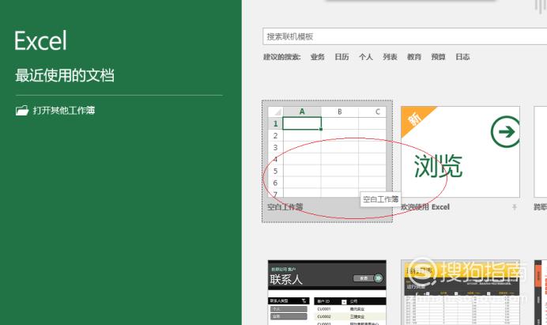The height and width of the screenshot is (325, 547).
Task: Click the 欢迎使用 Excel label
Action: tap(425, 207)
